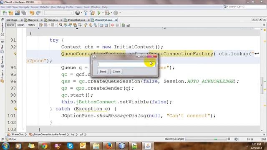Open the Source menu
Screen dimensions: 267x150
(35, 7)
